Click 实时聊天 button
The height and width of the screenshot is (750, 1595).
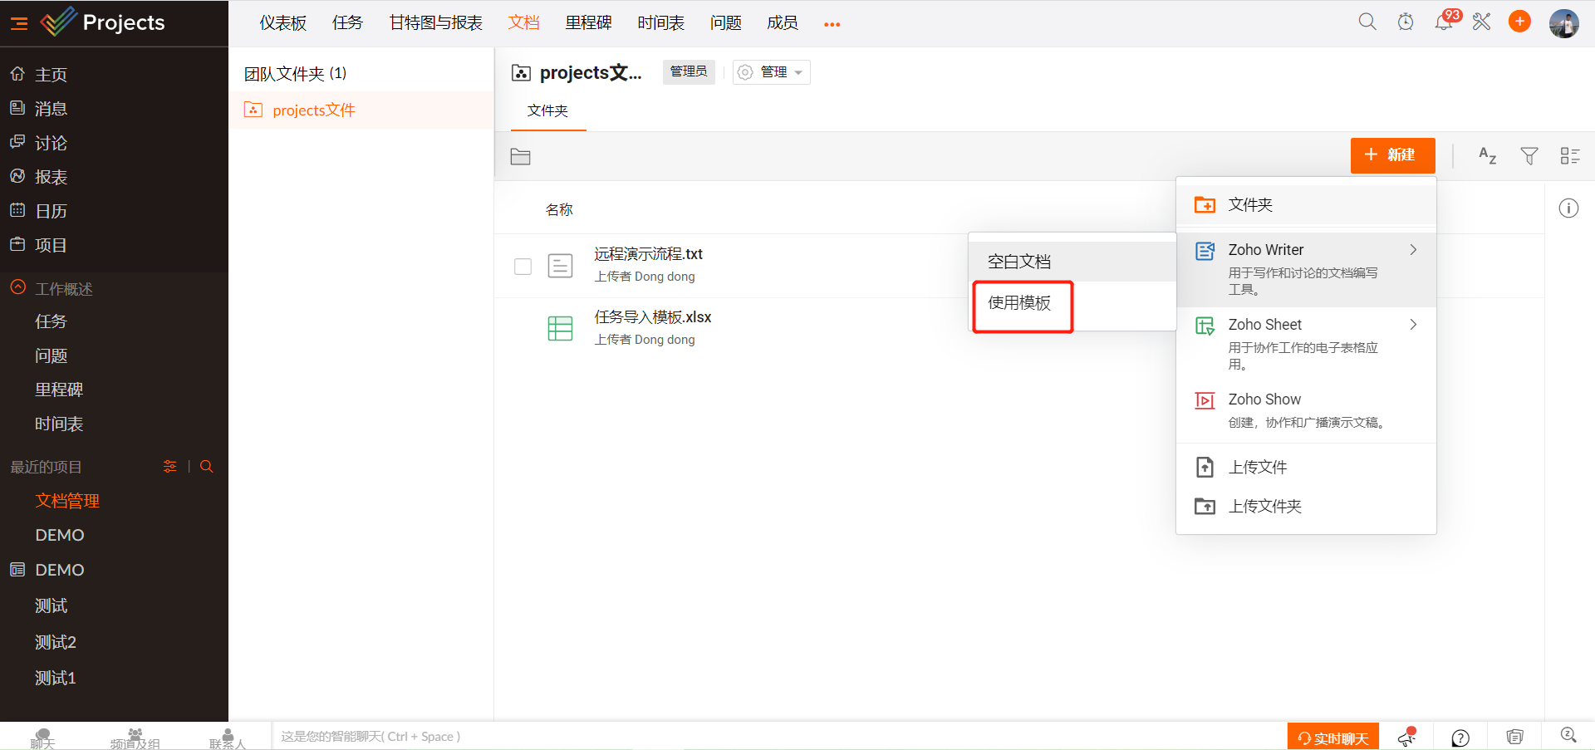1332,738
